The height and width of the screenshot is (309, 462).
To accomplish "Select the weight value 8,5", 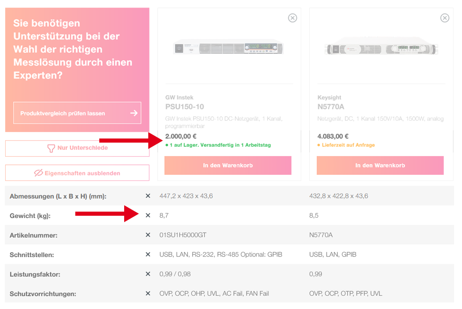I will pos(314,216).
